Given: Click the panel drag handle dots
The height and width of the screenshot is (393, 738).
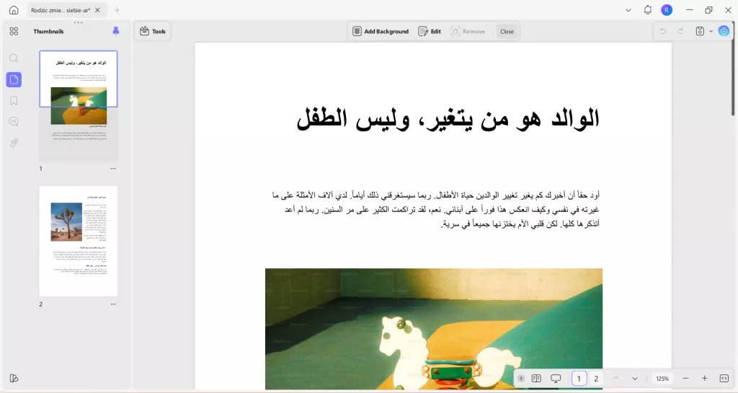Looking at the screenshot, I should click(78, 22).
